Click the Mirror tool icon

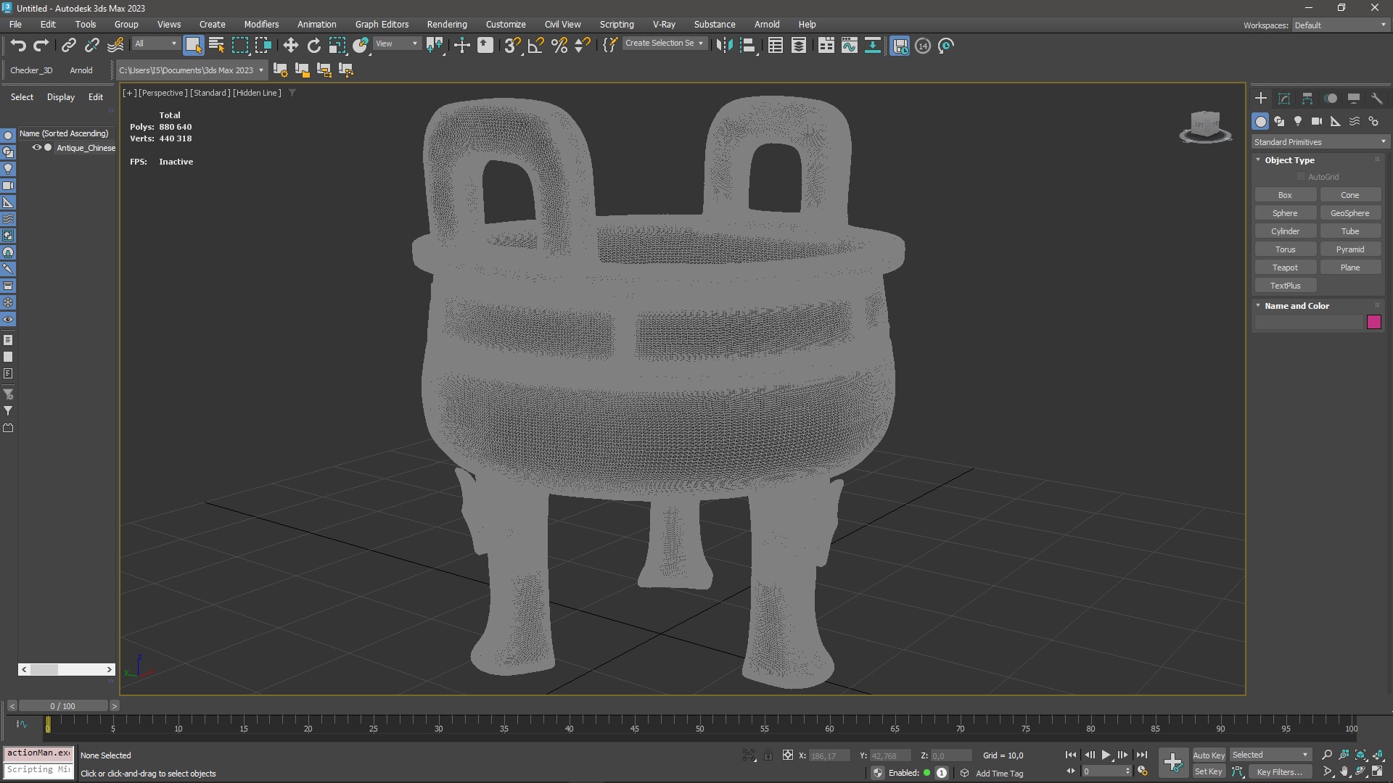723,46
